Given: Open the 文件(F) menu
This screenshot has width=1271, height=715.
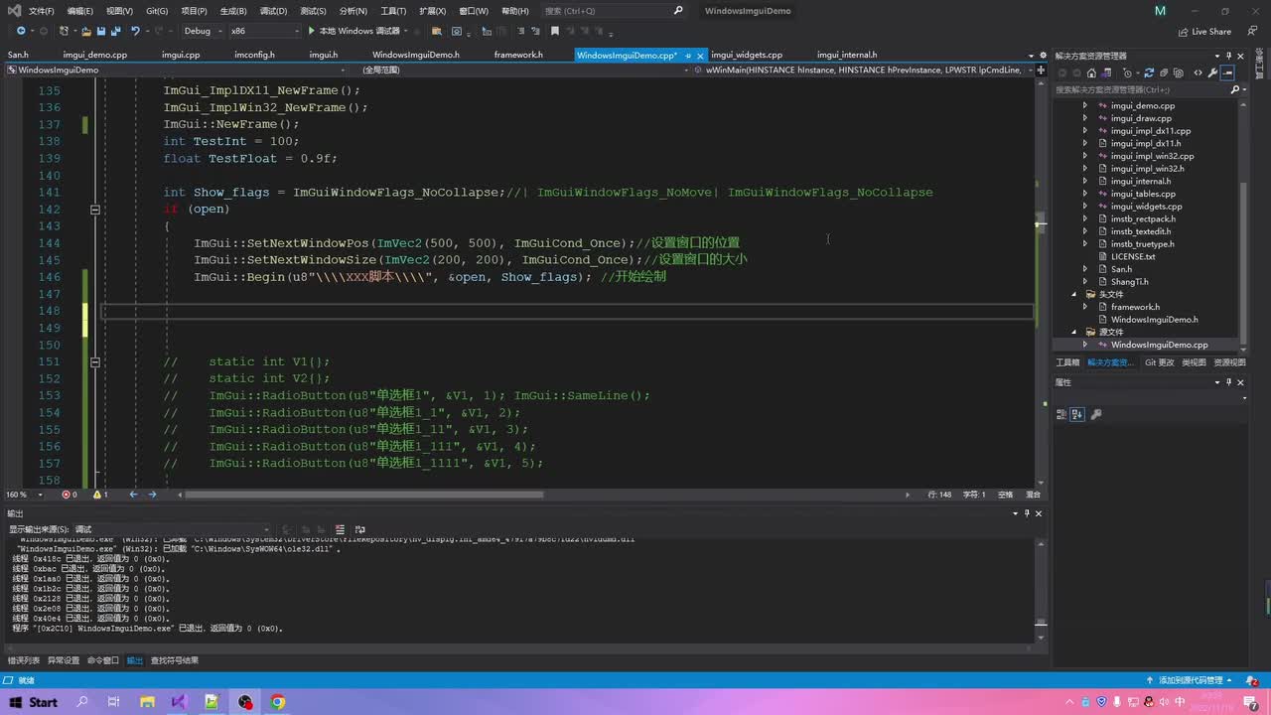Looking at the screenshot, I should [42, 11].
